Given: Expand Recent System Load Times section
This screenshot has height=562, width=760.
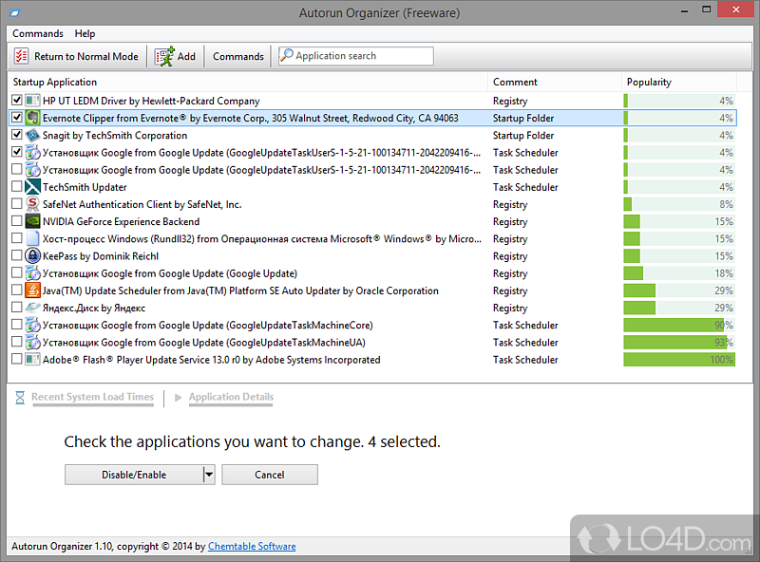Looking at the screenshot, I should point(91,398).
